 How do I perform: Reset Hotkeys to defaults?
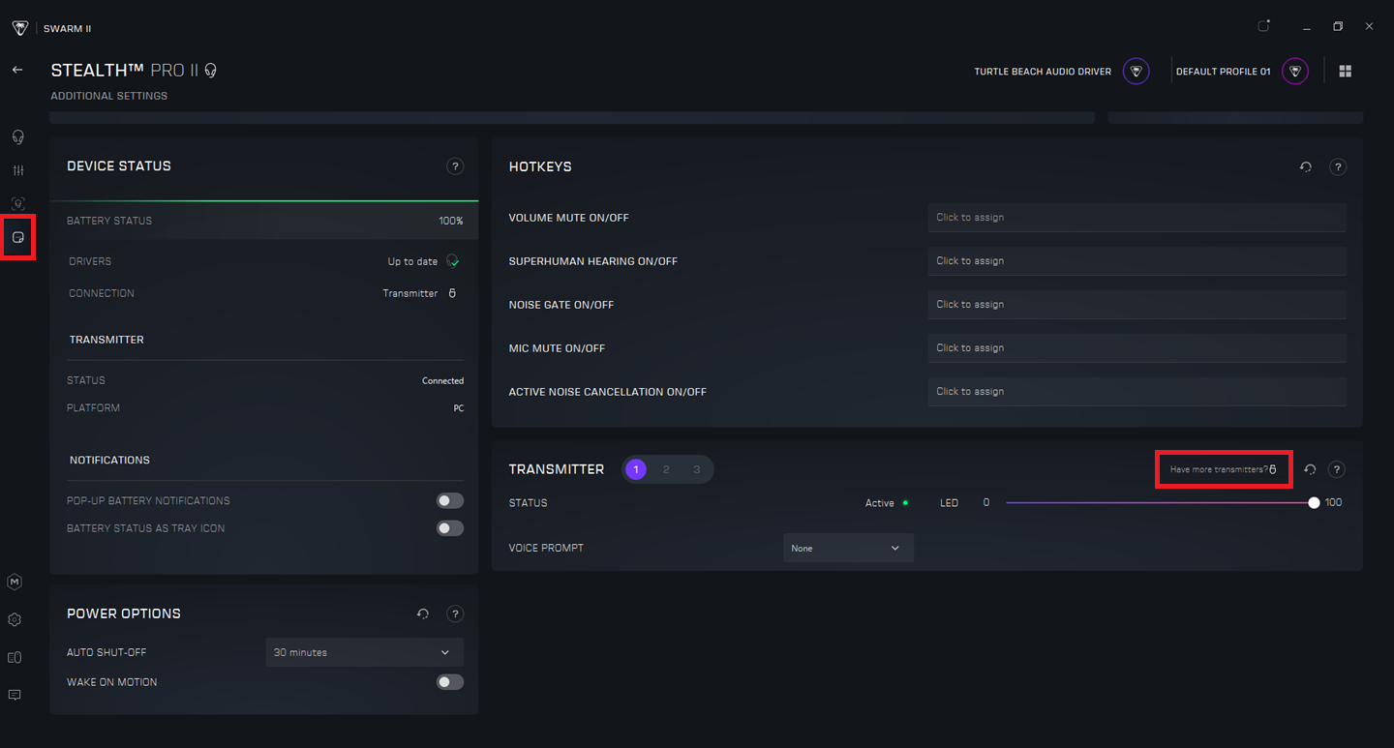point(1306,167)
